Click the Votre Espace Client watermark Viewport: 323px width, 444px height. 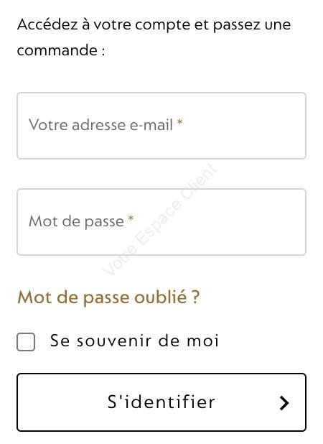160,219
